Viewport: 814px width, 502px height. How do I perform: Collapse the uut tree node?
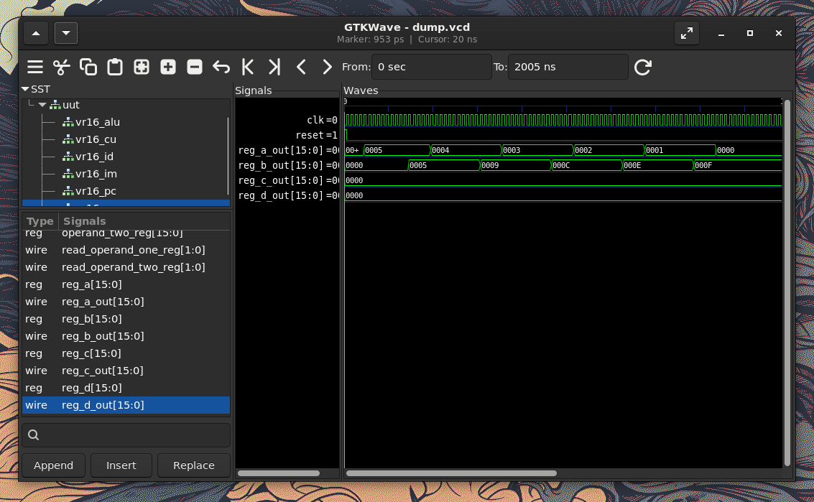pos(42,105)
